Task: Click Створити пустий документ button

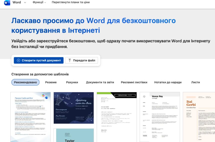Action: tap(39, 60)
